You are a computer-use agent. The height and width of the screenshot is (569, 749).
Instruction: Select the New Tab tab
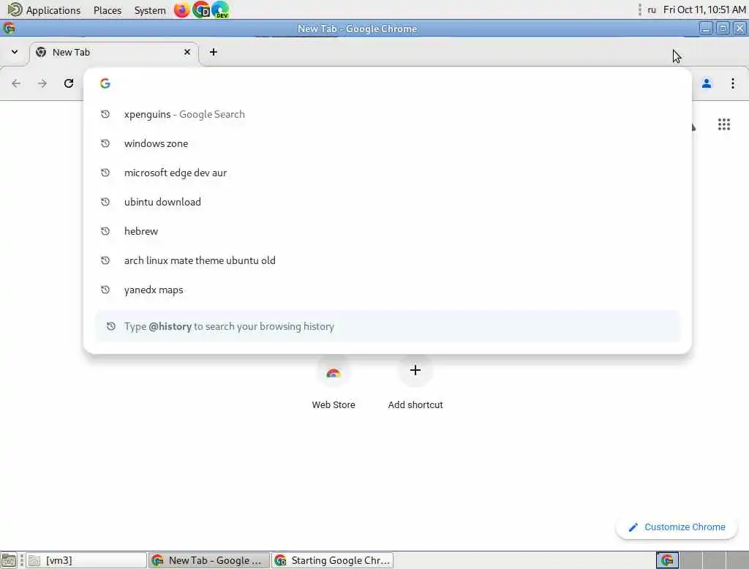click(113, 53)
